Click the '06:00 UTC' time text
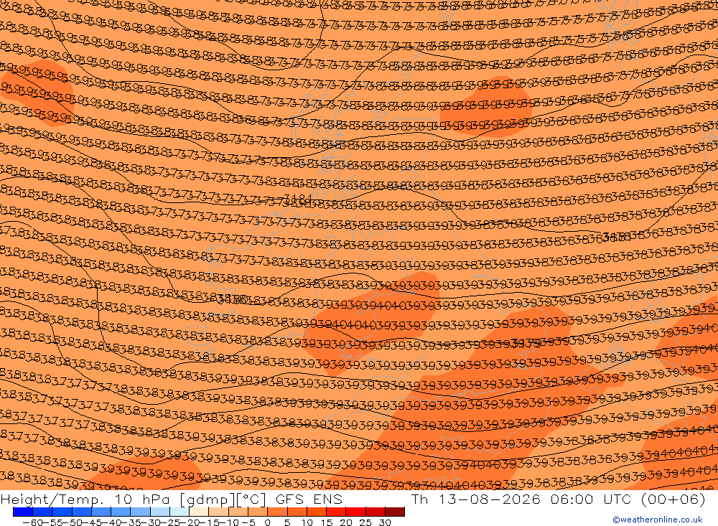Viewport: 718px width, 526px height. 592,499
